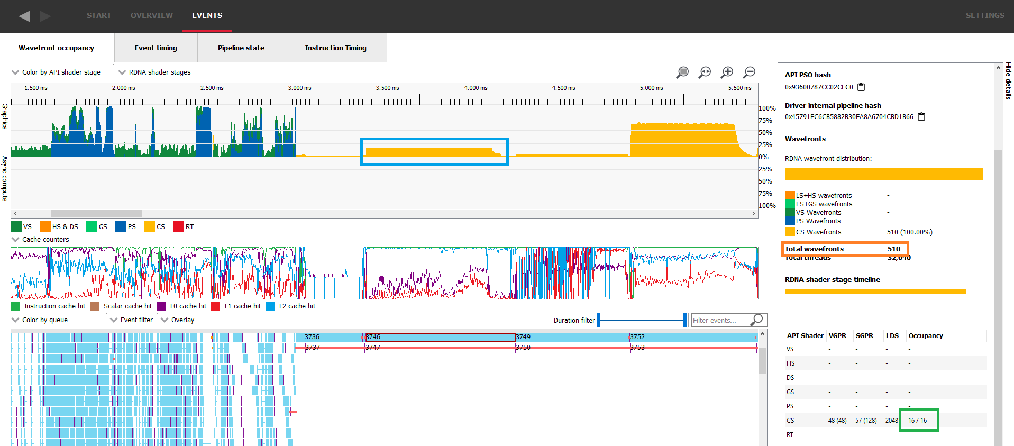Viewport: 1014px width, 446px height.
Task: Click the zoom to selection magnifier icon
Action: (x=682, y=72)
